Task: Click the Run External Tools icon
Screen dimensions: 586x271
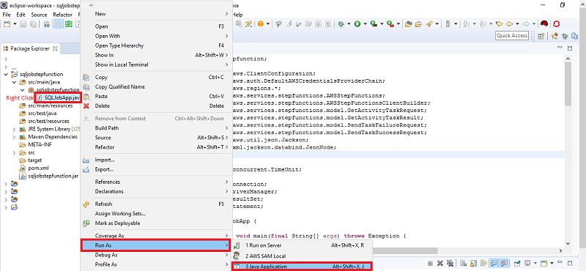Action: pos(390,23)
